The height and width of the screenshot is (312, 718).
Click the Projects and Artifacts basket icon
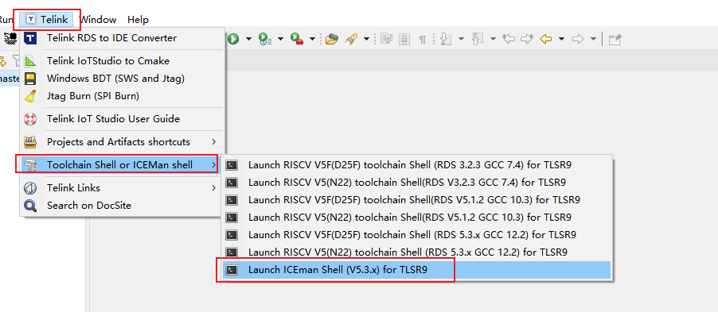click(30, 142)
